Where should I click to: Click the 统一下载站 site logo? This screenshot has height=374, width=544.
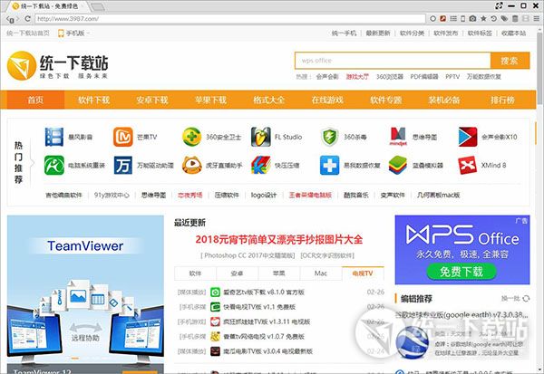pyautogui.click(x=58, y=65)
